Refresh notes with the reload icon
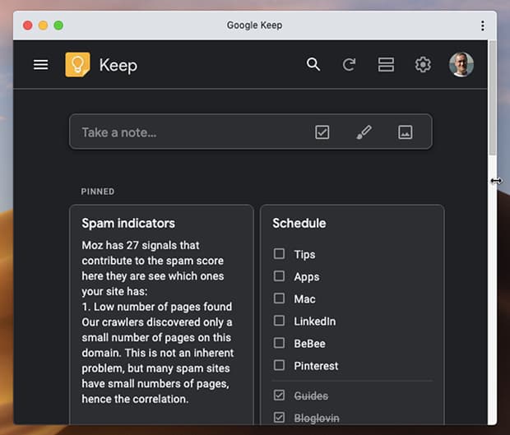This screenshot has width=510, height=435. (350, 65)
